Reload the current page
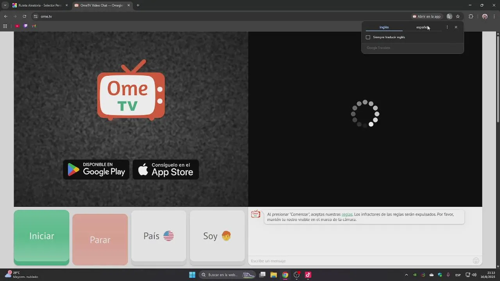Image resolution: width=500 pixels, height=281 pixels. point(24,16)
